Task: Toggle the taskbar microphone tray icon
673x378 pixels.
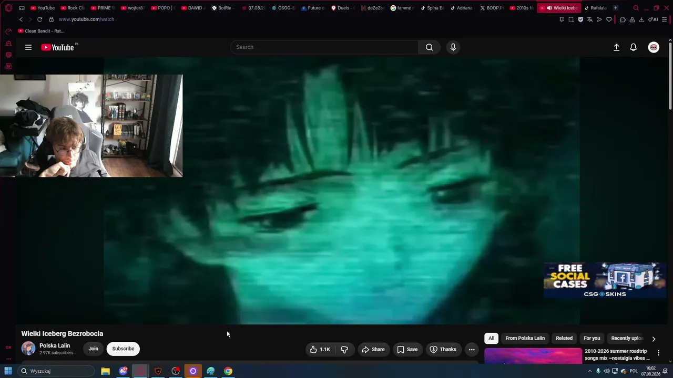Action: 598,371
